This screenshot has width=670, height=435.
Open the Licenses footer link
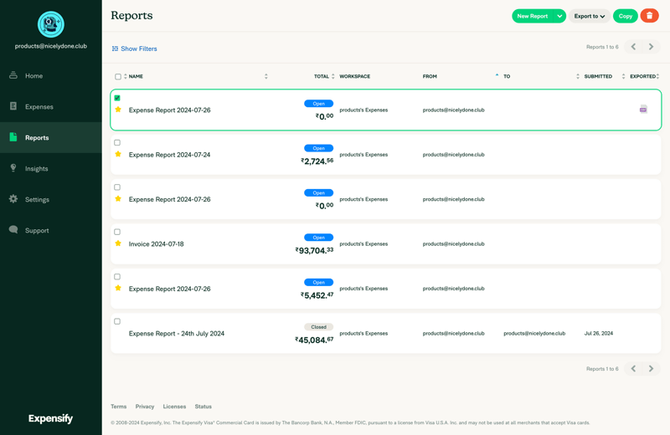click(174, 407)
